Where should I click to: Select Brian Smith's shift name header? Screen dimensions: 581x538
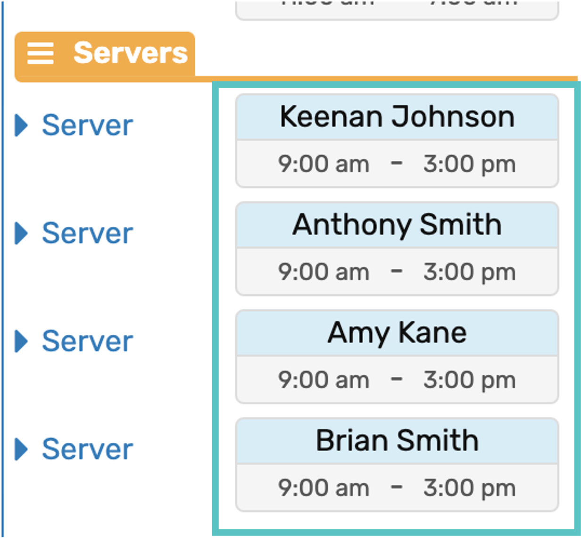pyautogui.click(x=397, y=441)
